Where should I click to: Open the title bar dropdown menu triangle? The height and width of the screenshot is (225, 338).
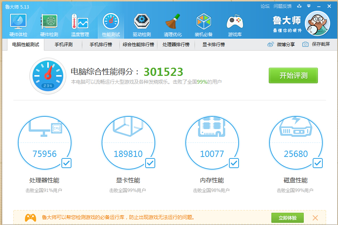309,6
